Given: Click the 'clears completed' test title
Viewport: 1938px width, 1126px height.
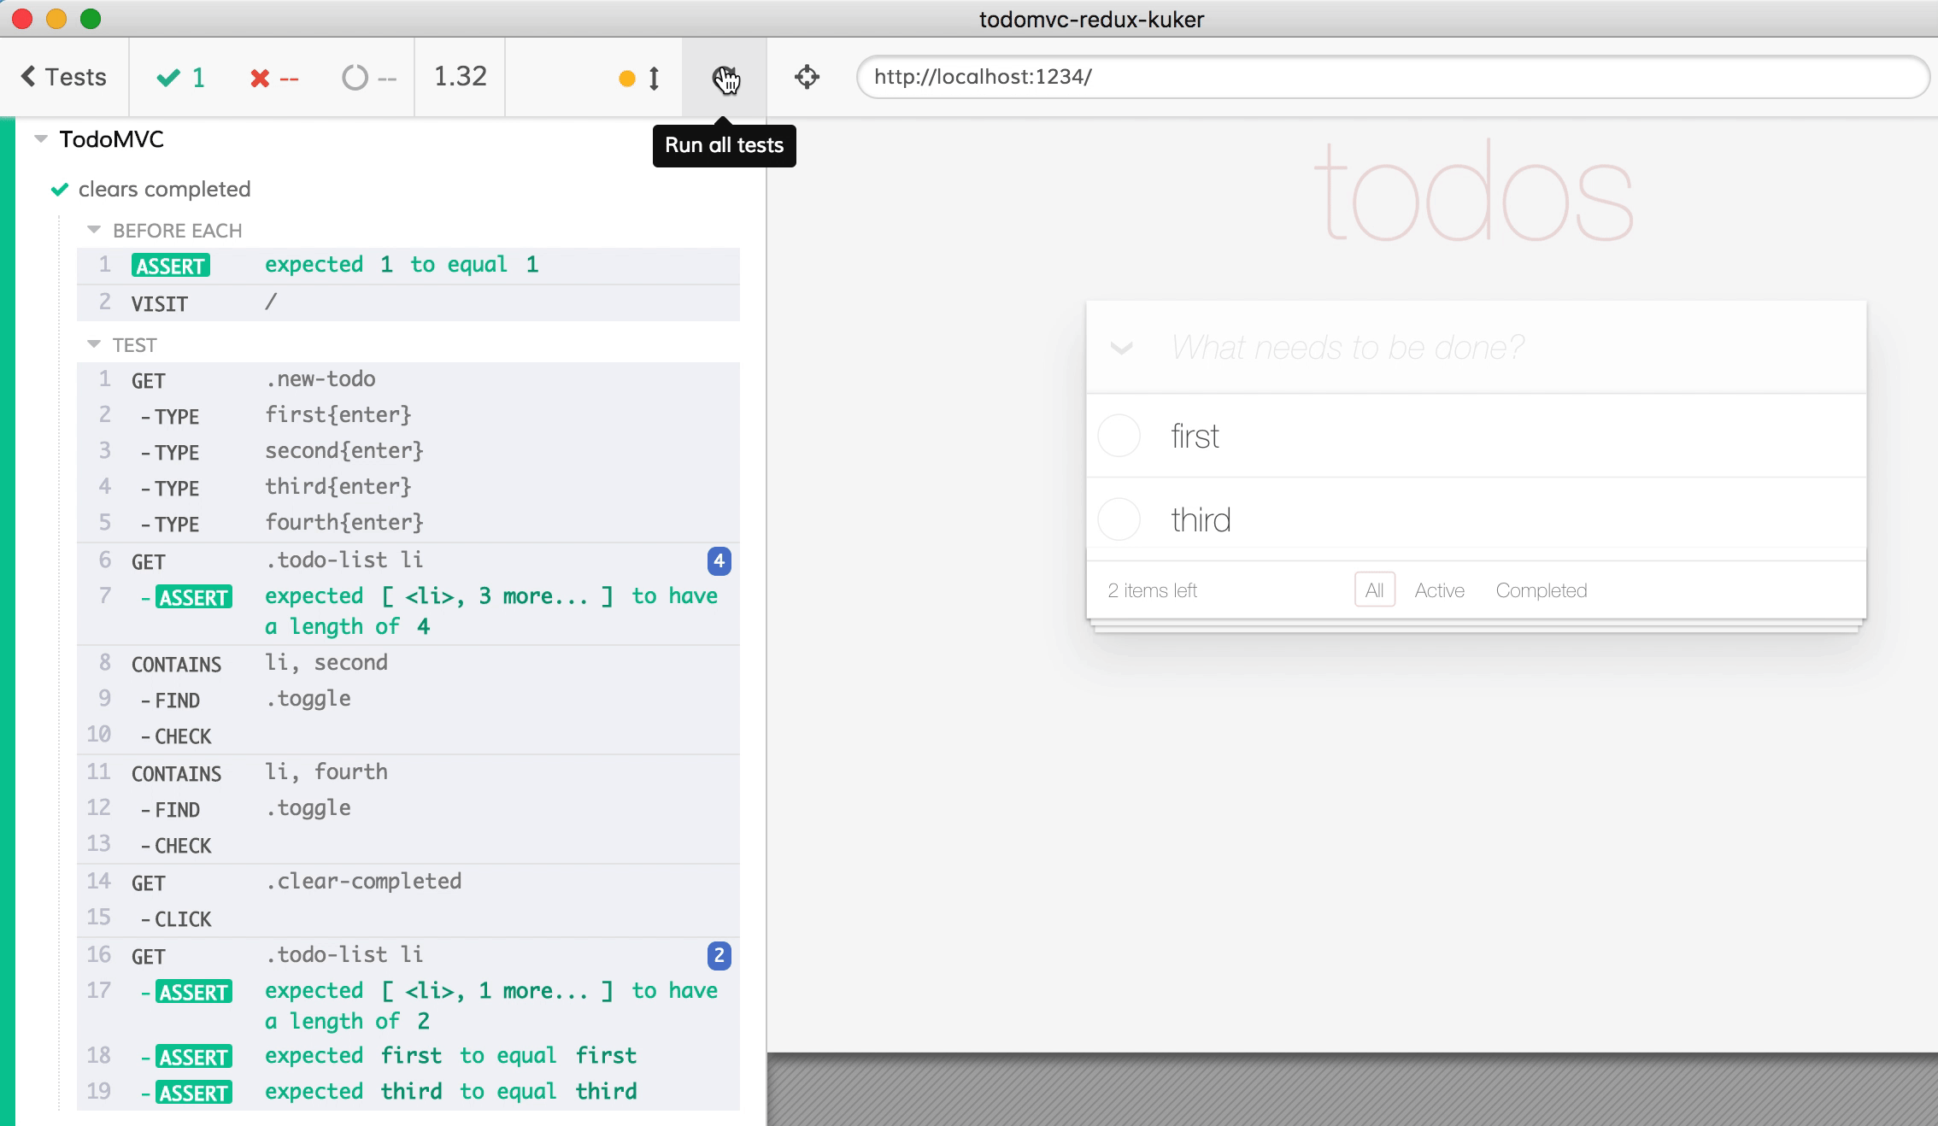Looking at the screenshot, I should click(164, 189).
